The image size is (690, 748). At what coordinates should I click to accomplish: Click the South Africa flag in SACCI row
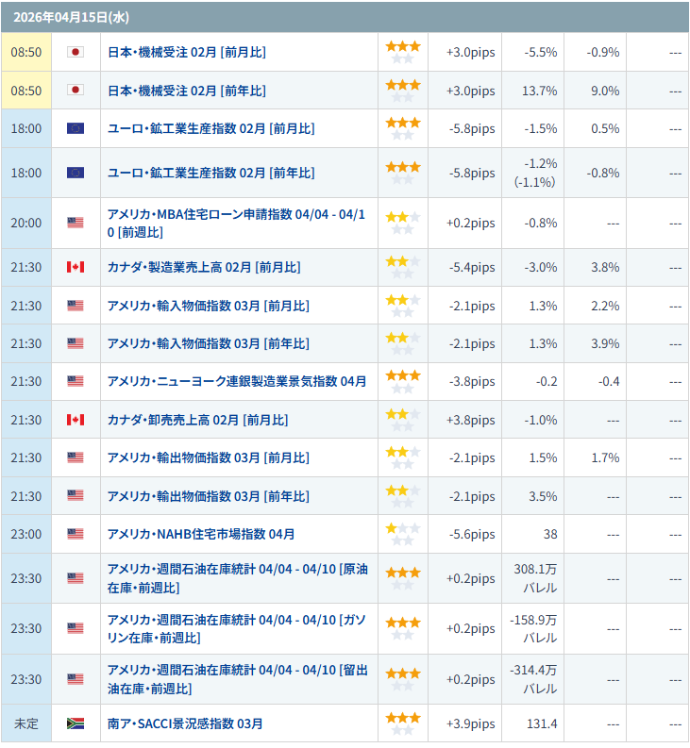pos(76,723)
